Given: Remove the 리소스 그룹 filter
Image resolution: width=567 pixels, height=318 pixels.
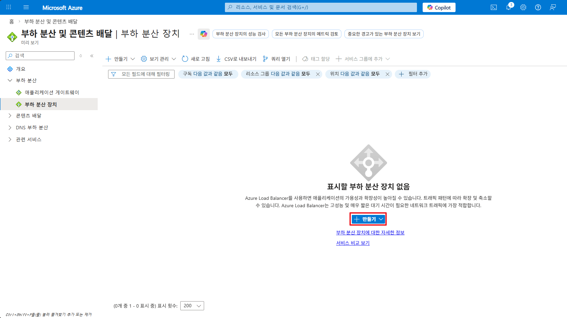Looking at the screenshot, I should point(318,74).
